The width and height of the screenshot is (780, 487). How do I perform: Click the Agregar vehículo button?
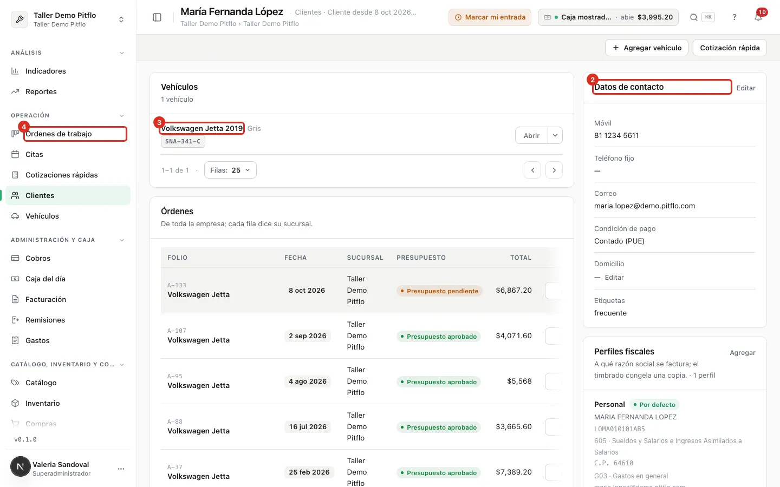coord(647,48)
